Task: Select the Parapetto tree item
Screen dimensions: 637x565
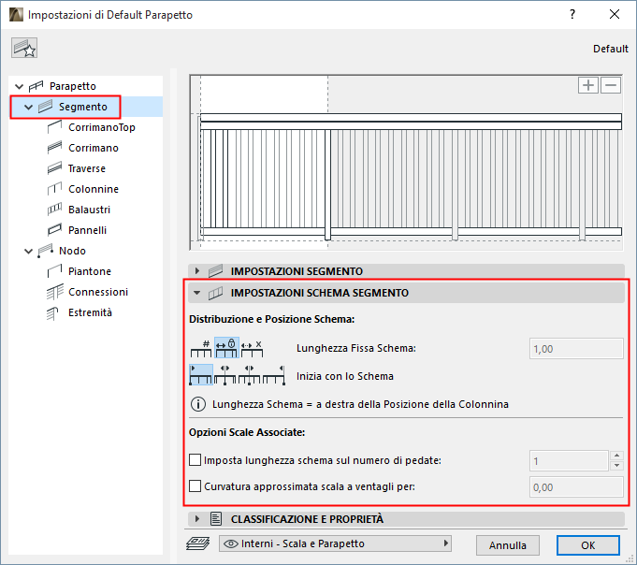Action: click(x=72, y=86)
